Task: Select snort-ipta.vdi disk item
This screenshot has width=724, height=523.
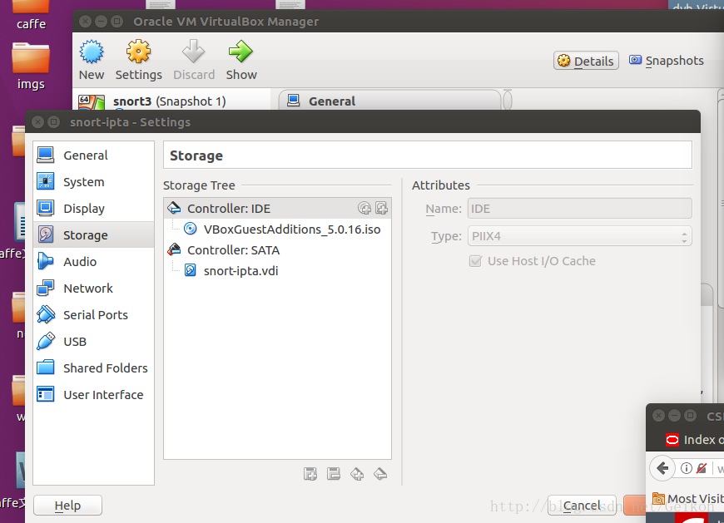Action: click(277, 271)
